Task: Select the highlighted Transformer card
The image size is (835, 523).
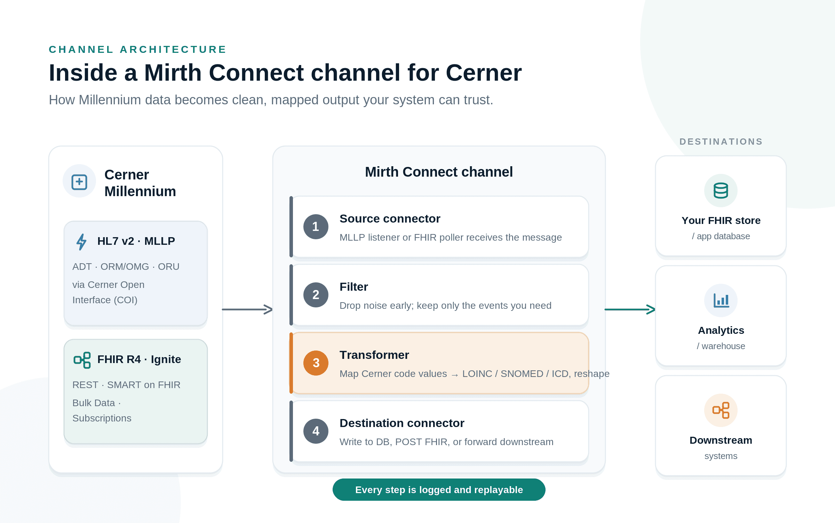Action: pyautogui.click(x=439, y=363)
